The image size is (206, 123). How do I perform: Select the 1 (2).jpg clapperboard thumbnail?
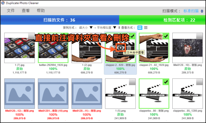coord(87,48)
